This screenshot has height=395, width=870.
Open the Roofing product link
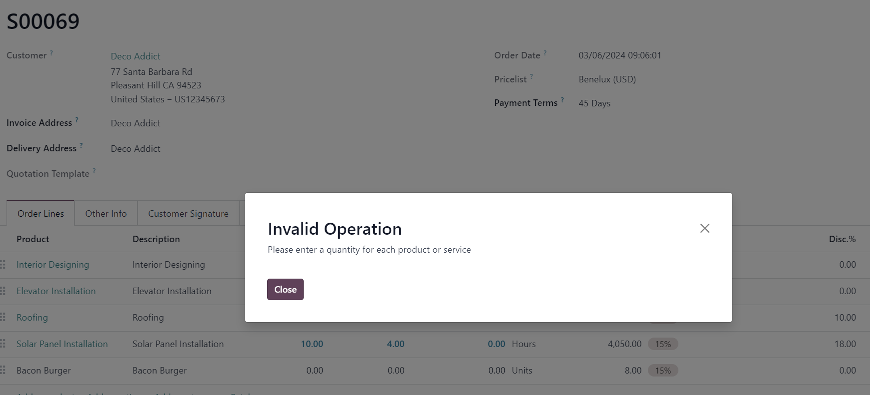click(x=32, y=318)
